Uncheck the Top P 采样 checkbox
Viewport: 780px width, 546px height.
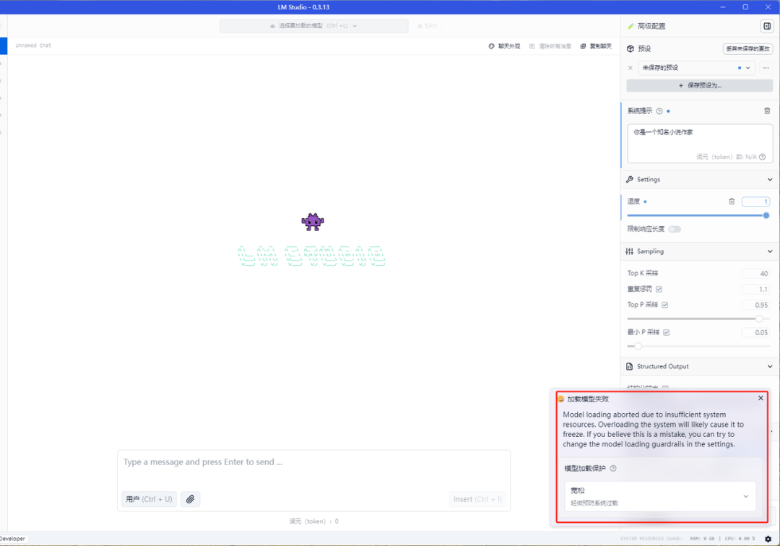(665, 305)
